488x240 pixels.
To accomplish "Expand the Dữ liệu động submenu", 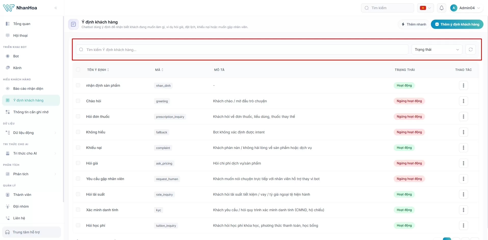I will tap(55, 133).
